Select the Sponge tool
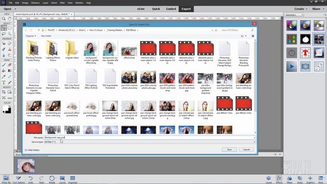Viewport: 327px width, 184px height. pos(10,55)
